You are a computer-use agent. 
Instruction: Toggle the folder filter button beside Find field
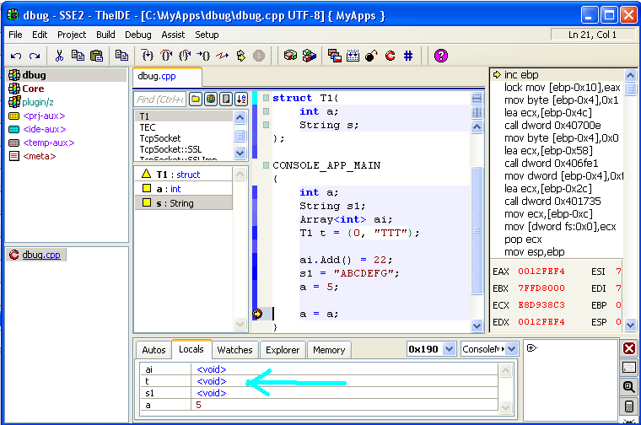(x=195, y=99)
